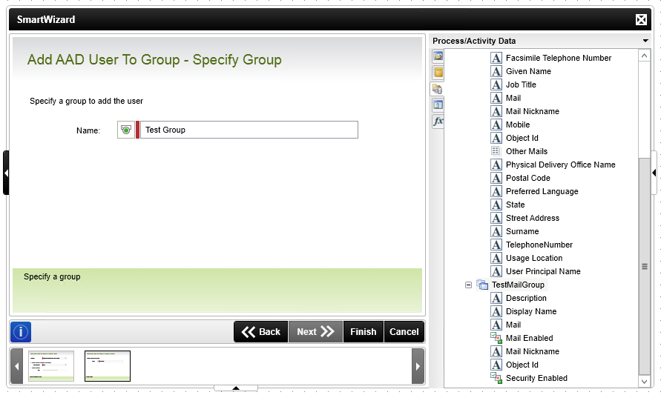Close the SmartWizard dialog with X
The image size is (661, 395).
coord(641,19)
